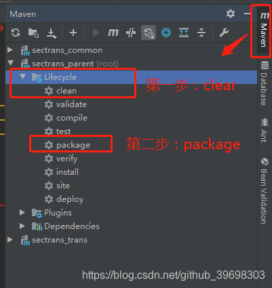Open the Database side tab
This screenshot has width=272, height=288.
pyautogui.click(x=264, y=83)
